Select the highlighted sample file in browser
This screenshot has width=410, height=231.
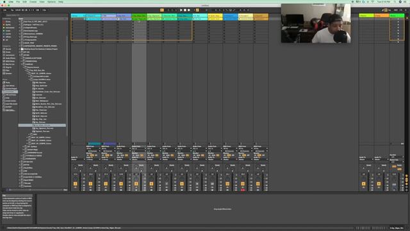pos(42,126)
